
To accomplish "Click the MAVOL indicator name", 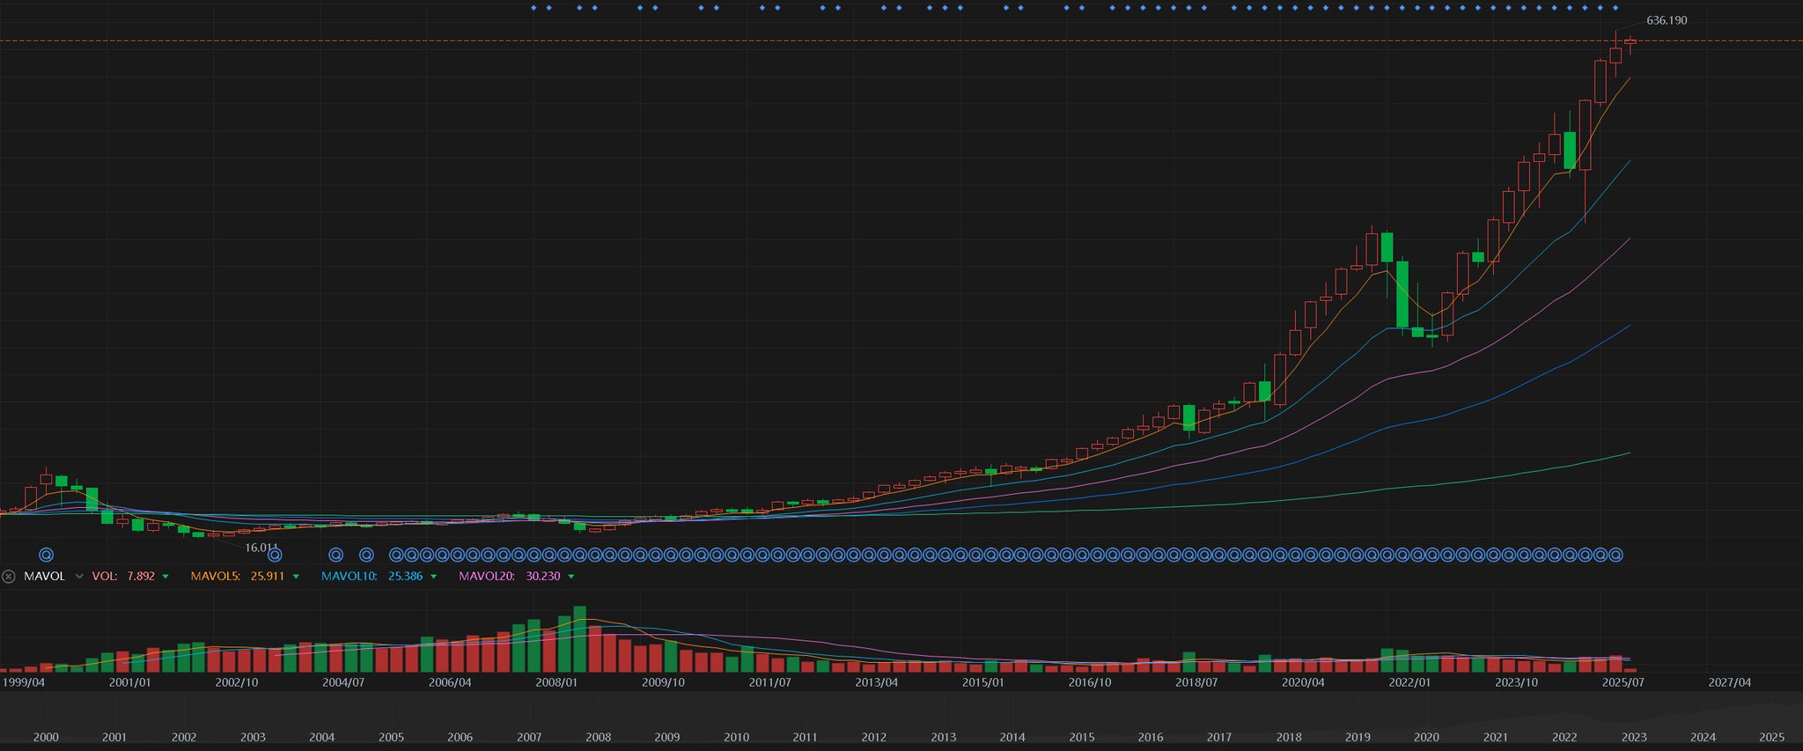I will coord(44,577).
